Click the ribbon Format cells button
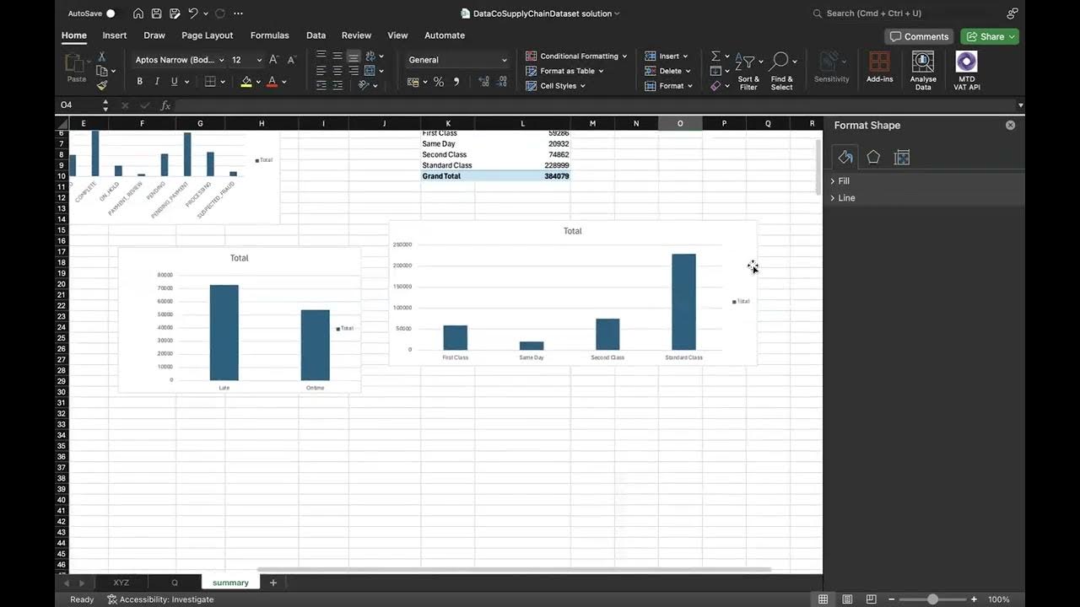The image size is (1080, 607). pos(670,86)
